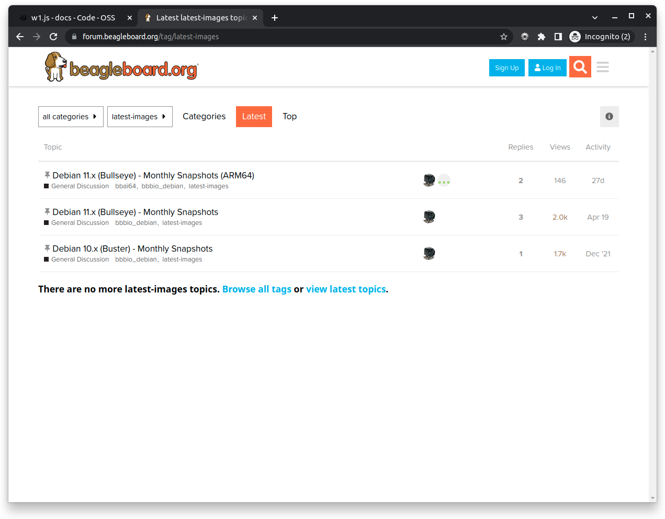665x519 pixels.
Task: Open the tab search chevron dropdown
Action: [594, 17]
